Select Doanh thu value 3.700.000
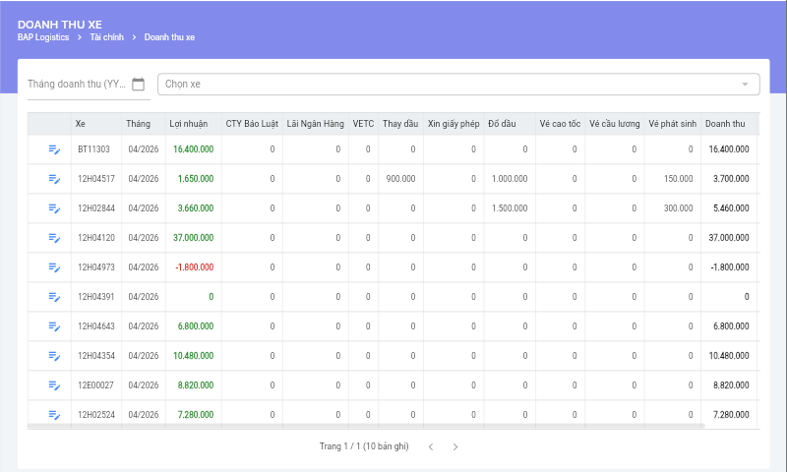Viewport: 787px width, 472px height. (x=731, y=179)
